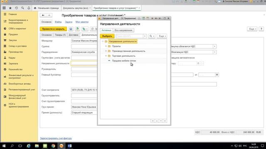The image size is (266, 149).
Task: Open notifications bell icon
Action: click(x=29, y=8)
